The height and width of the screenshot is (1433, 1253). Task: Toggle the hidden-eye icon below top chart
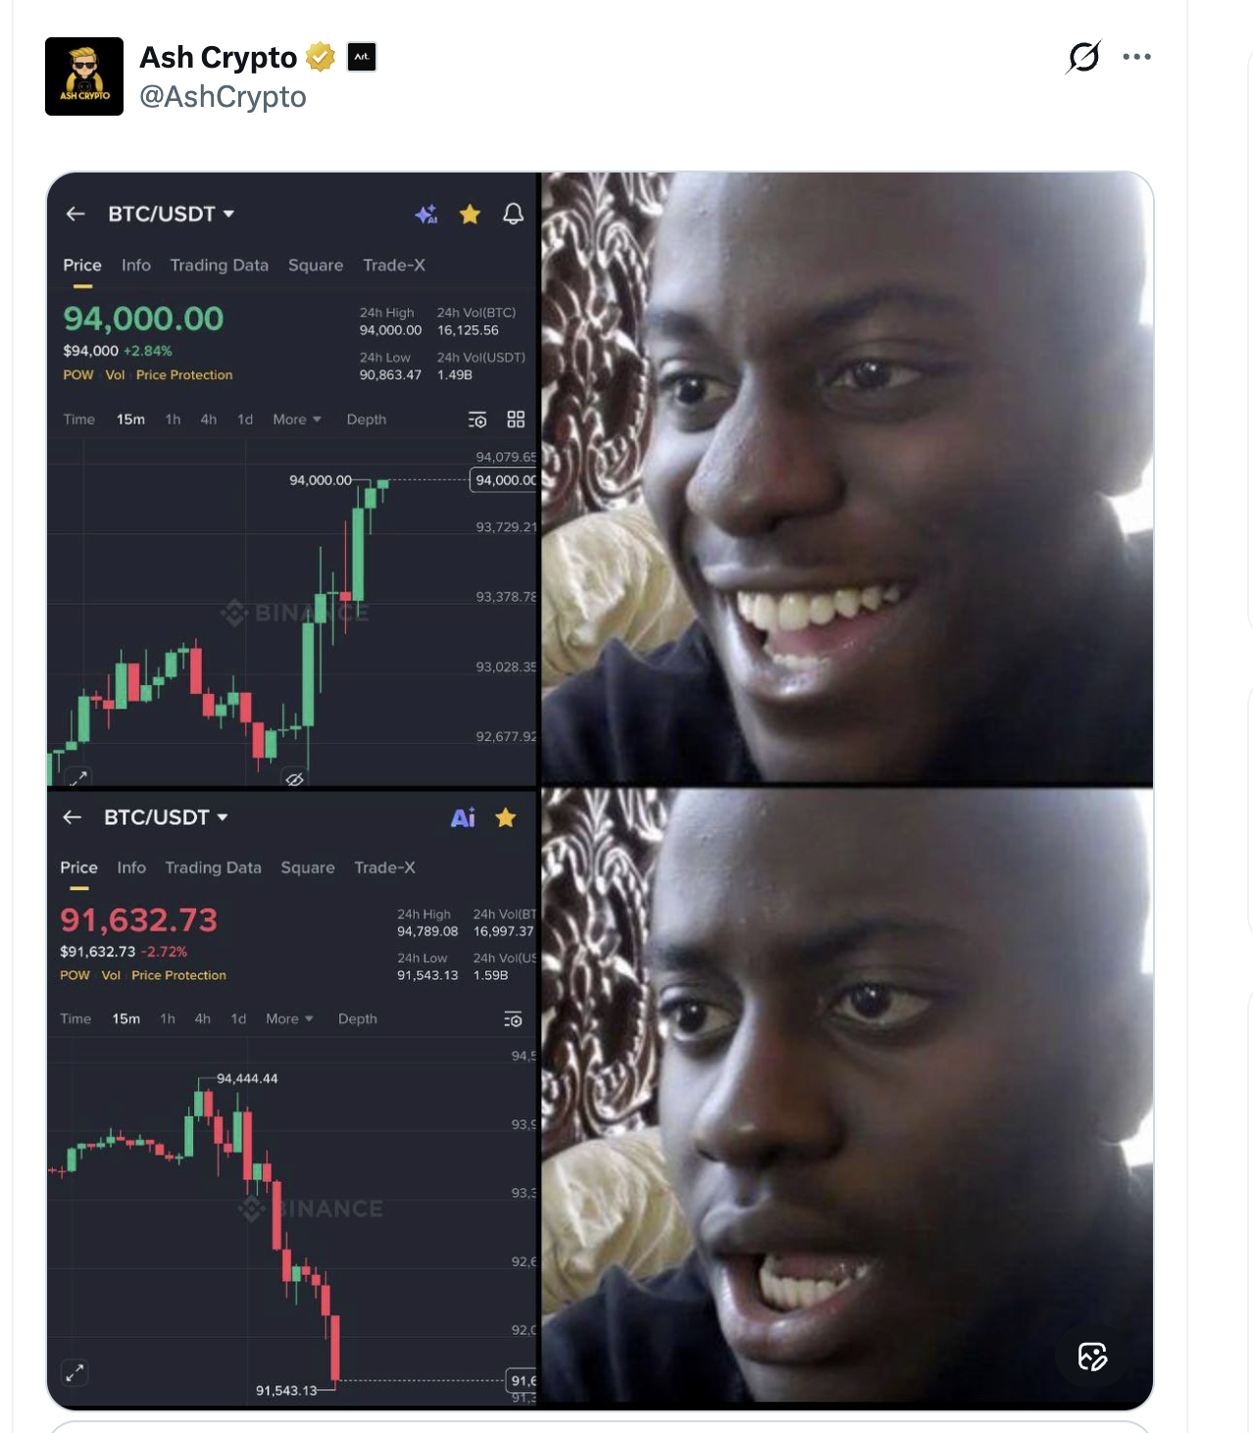[294, 778]
